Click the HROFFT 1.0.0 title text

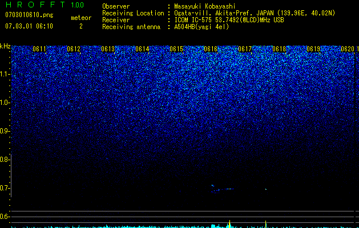coord(45,5)
